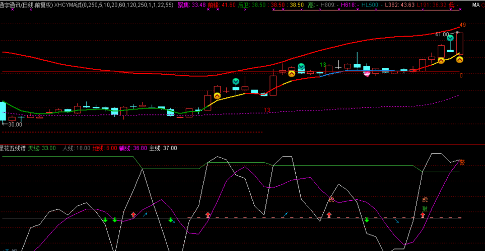Click the L382: 43.63 readout
The image size is (485, 251).
click(399, 5)
